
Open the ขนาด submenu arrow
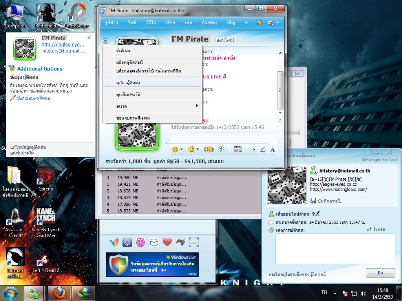pyautogui.click(x=197, y=106)
